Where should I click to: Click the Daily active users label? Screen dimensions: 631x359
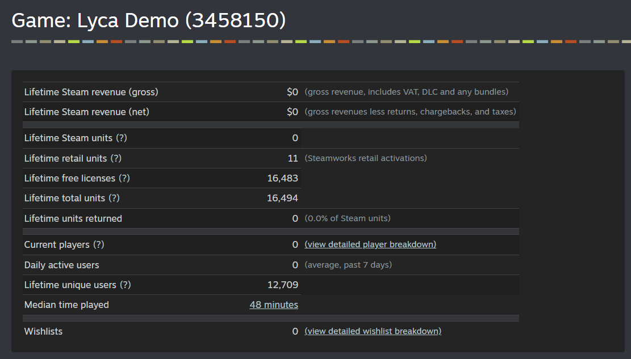[61, 265]
